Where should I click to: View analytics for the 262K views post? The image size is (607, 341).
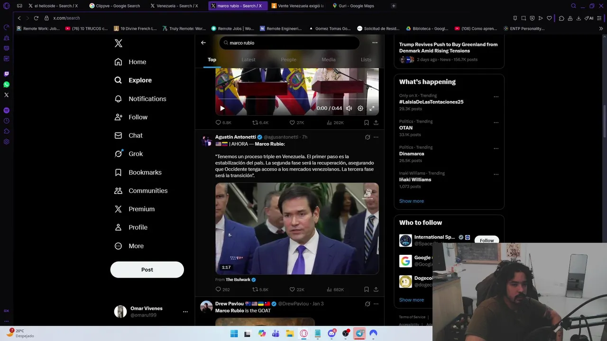[x=335, y=123]
